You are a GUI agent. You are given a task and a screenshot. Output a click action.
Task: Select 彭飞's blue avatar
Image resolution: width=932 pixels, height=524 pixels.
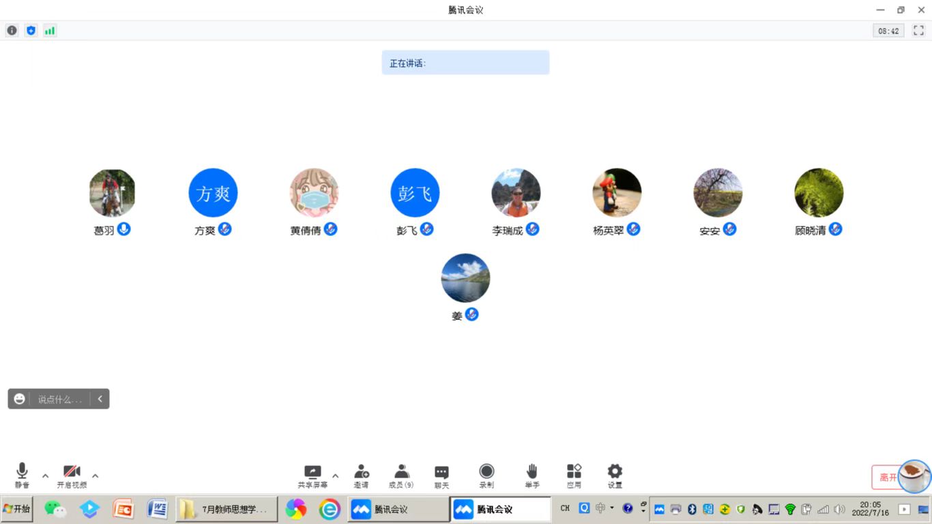(x=415, y=193)
